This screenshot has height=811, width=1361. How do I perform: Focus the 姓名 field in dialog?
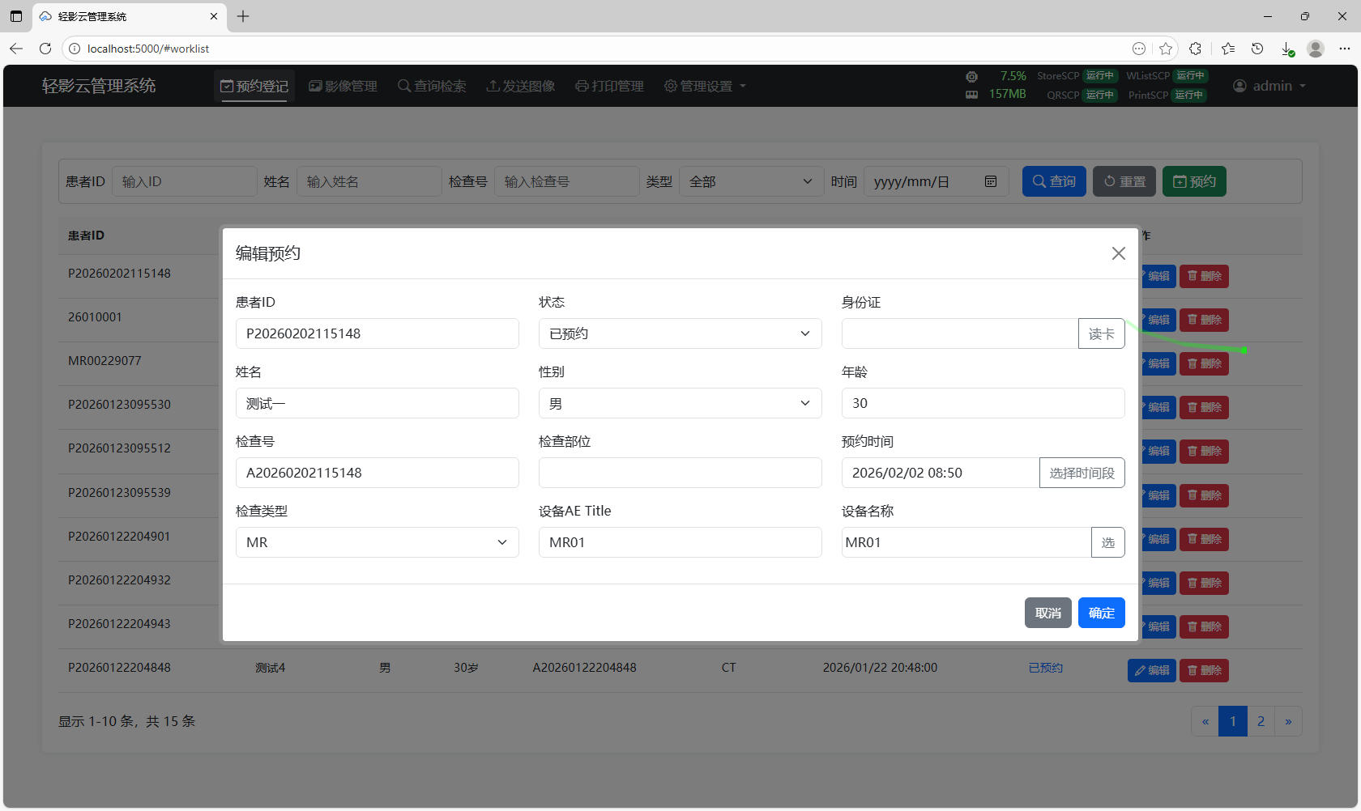(x=377, y=403)
